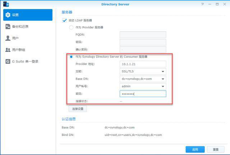This screenshot has width=230, height=155.
Task: Select the Consumer 服务器 radio button
Action: coord(71,57)
